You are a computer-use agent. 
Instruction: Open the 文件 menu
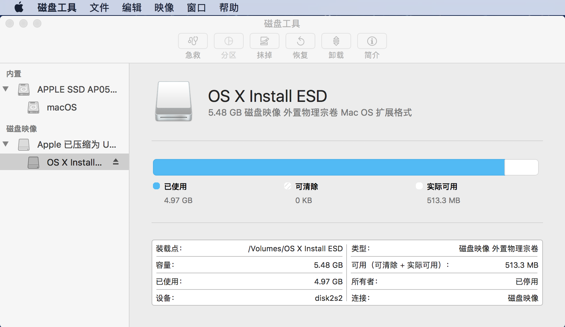pyautogui.click(x=99, y=8)
